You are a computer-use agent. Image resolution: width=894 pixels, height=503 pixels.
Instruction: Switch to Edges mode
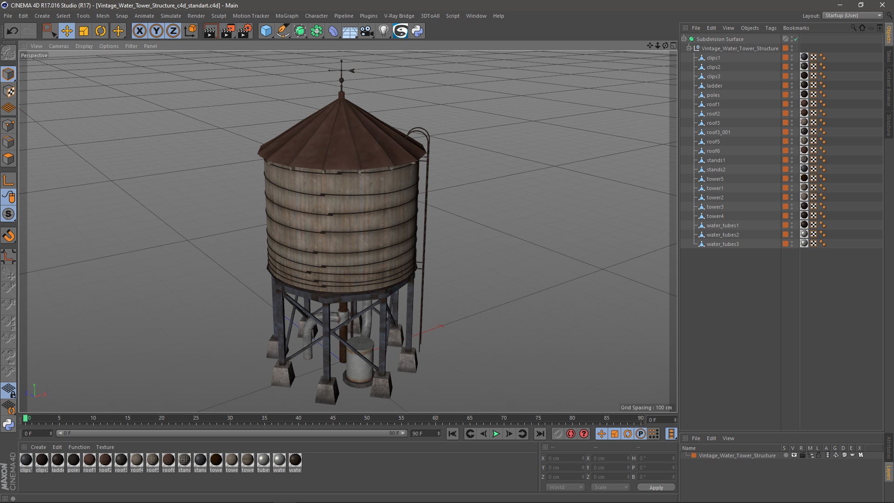click(x=8, y=142)
